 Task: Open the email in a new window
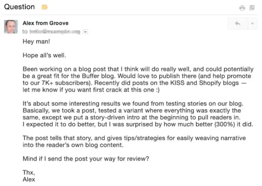point(253,7)
